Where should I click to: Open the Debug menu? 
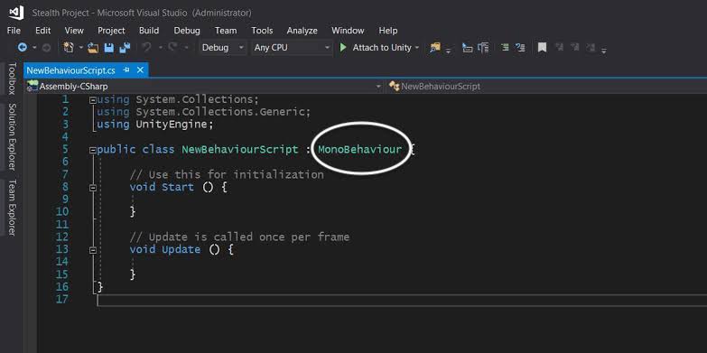187,31
